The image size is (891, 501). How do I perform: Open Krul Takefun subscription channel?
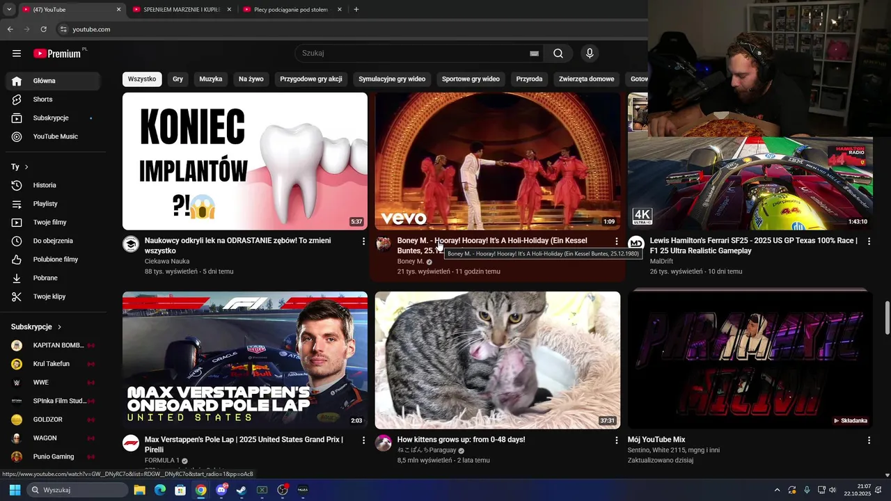pyautogui.click(x=53, y=364)
